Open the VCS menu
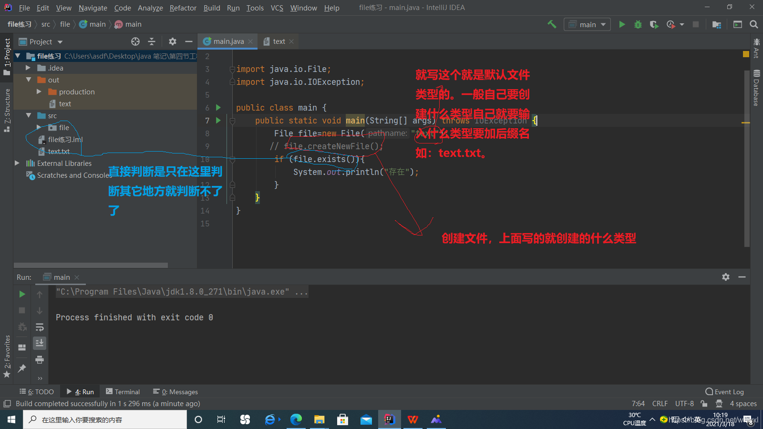The height and width of the screenshot is (429, 763). click(x=277, y=8)
